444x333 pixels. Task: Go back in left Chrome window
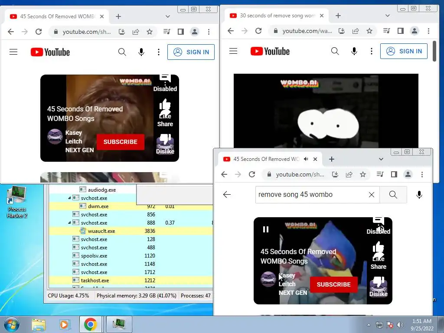click(x=11, y=32)
